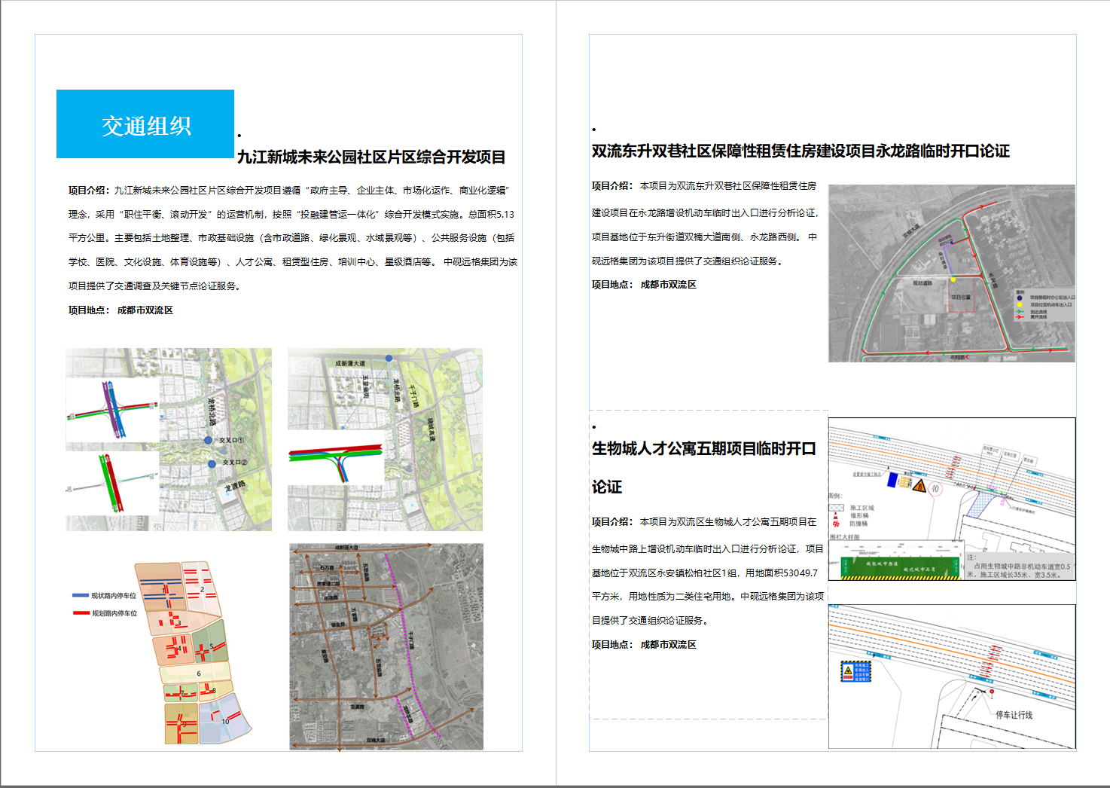Click the 项目介绍 label under the 九江新城 heading
This screenshot has width=1110, height=788.
click(x=89, y=191)
